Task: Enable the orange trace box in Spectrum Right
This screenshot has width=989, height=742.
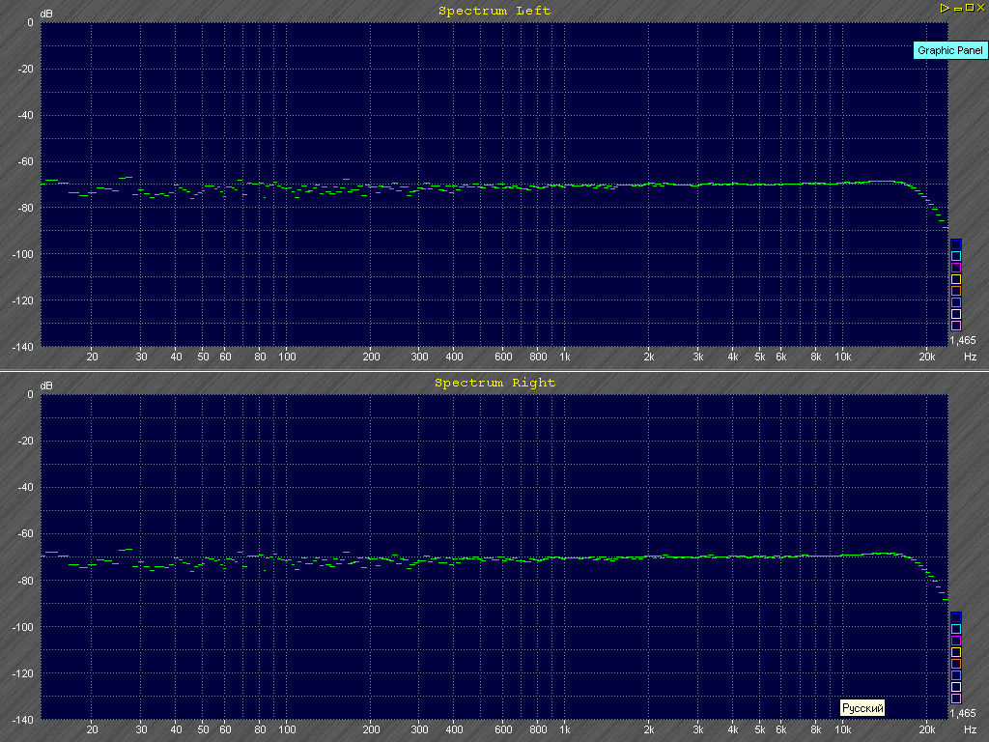Action: point(956,664)
